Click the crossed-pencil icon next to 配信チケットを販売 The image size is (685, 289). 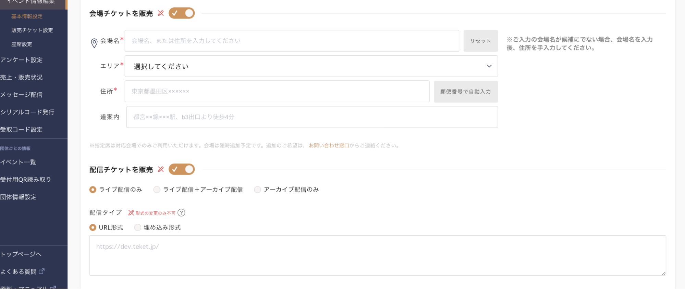pyautogui.click(x=161, y=169)
